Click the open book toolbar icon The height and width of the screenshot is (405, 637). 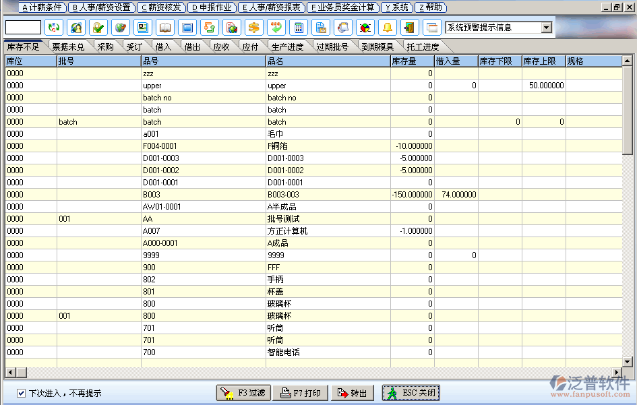coord(165,28)
